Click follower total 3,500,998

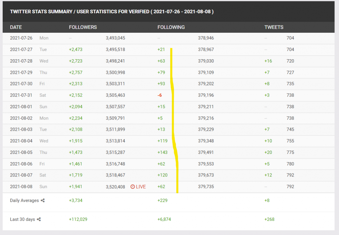116,72
